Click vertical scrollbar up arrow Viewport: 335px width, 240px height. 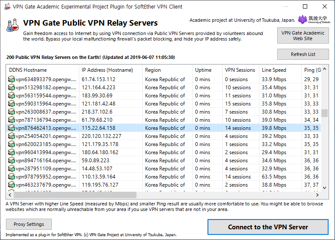point(325,69)
